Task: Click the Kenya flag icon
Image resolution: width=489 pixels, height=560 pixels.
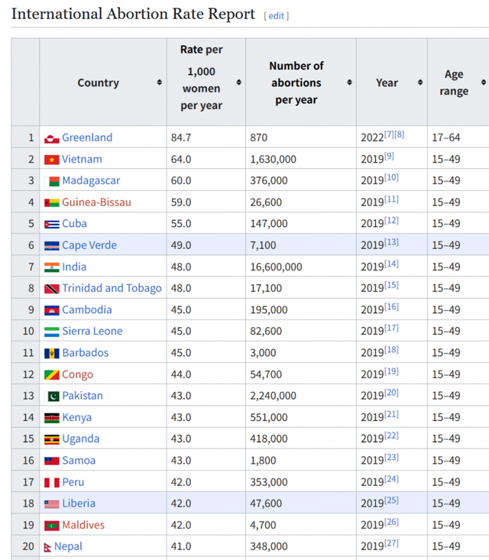Action: 52,418
